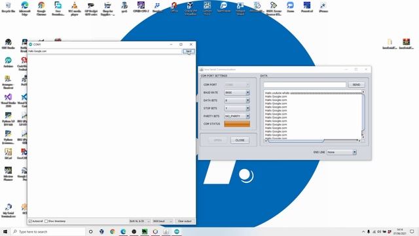419x236 pixels.
Task: Toggle Autoscroll checkbox in COM1 window
Action: click(30, 222)
